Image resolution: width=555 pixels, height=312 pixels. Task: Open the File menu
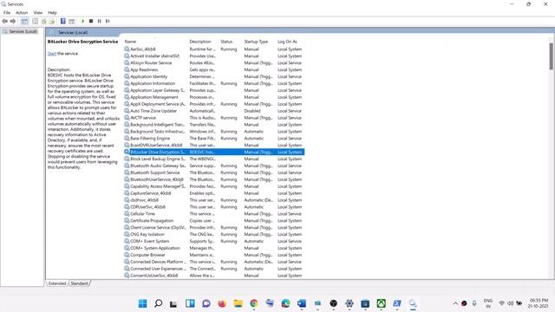click(7, 12)
